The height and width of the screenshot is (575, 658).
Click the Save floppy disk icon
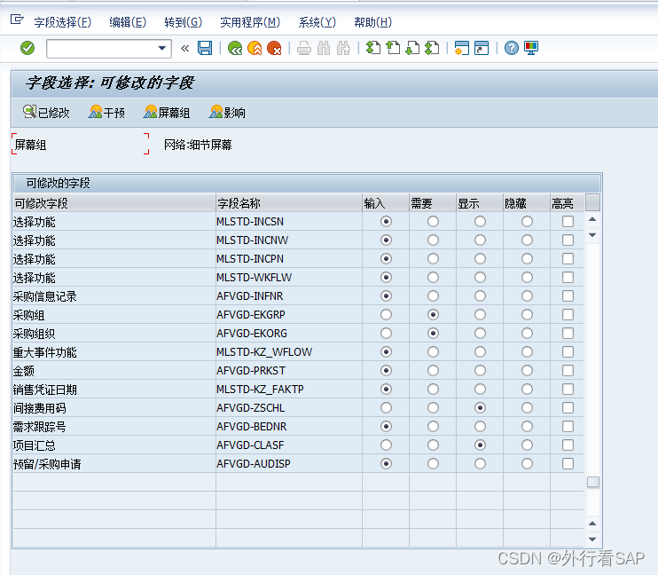pyautogui.click(x=205, y=48)
